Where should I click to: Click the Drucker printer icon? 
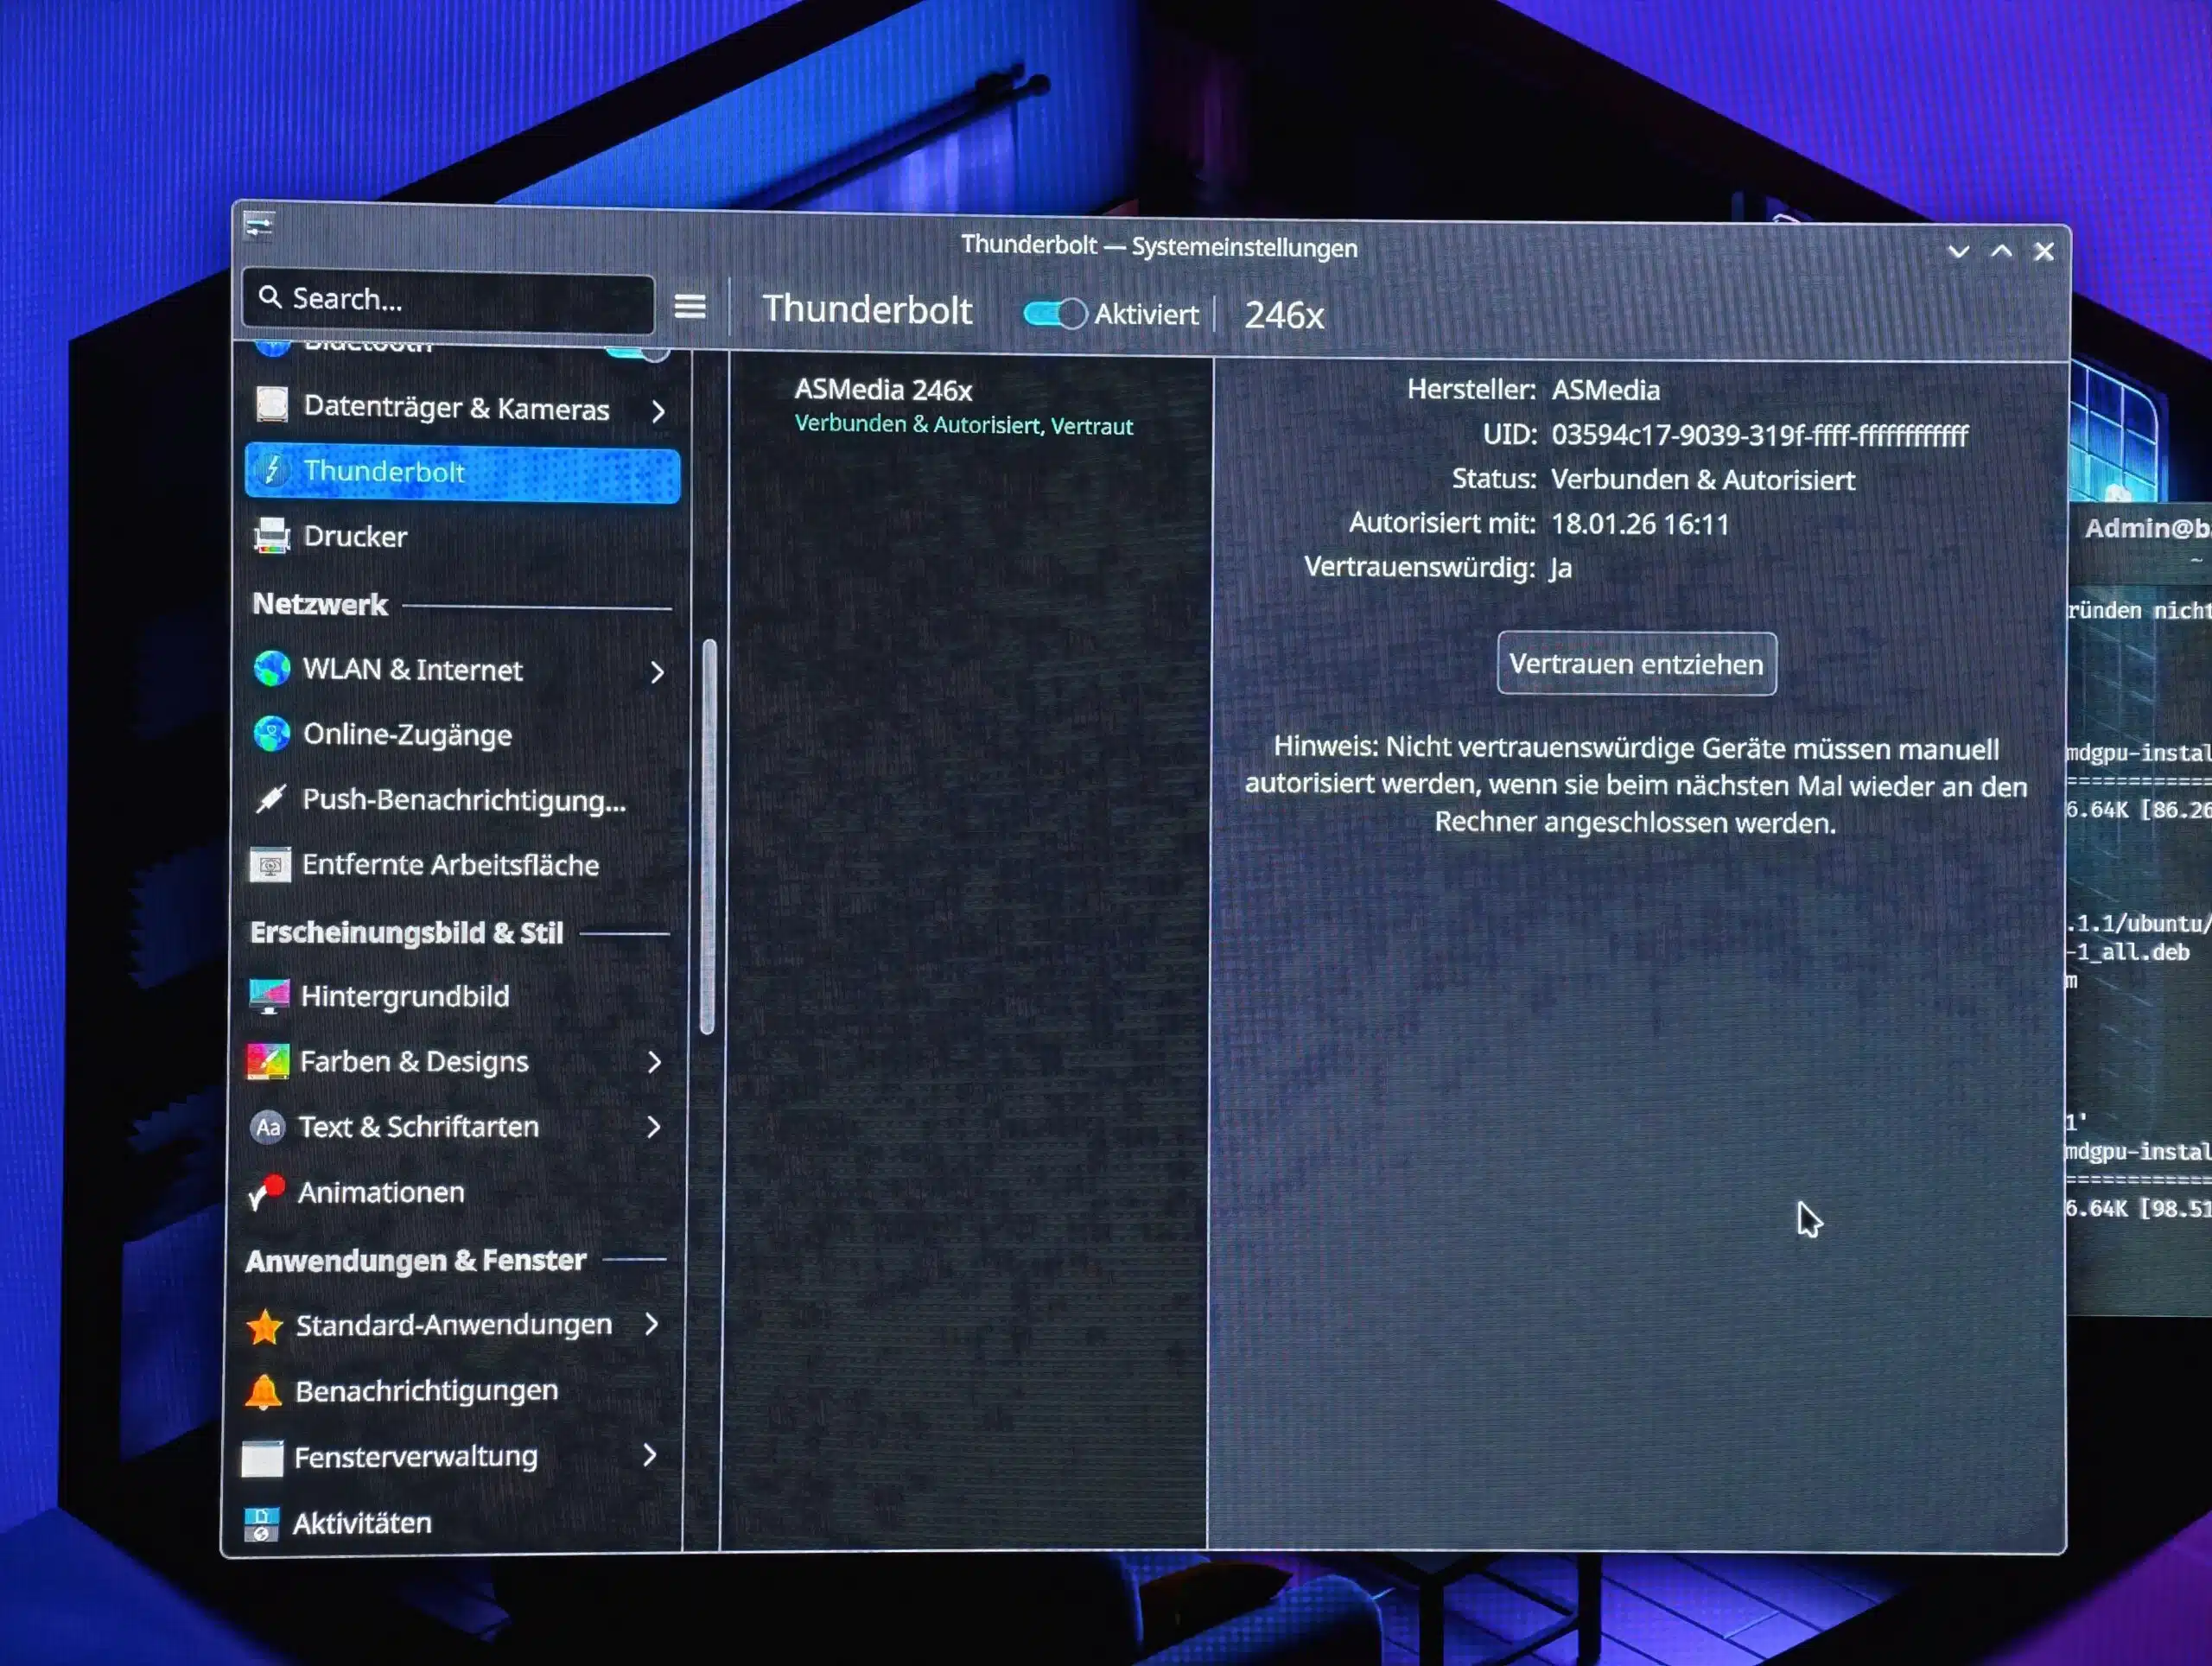[x=271, y=535]
